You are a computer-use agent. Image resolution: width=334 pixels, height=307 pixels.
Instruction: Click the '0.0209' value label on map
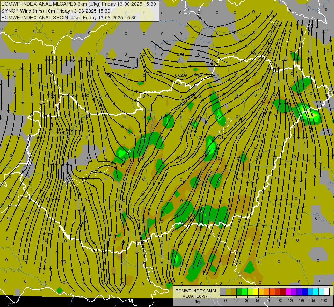[x=181, y=75]
